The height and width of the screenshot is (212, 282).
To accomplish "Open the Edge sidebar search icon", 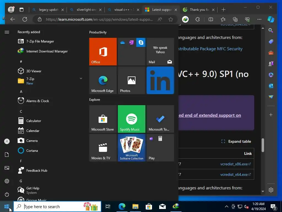I will (271, 30).
